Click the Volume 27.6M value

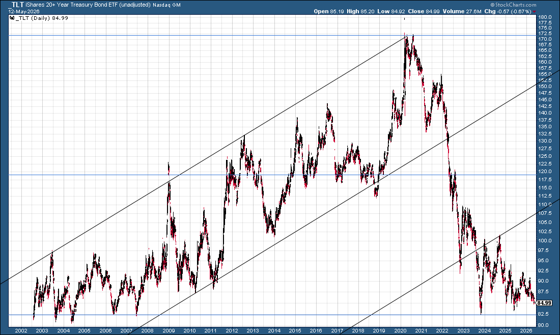[462, 11]
